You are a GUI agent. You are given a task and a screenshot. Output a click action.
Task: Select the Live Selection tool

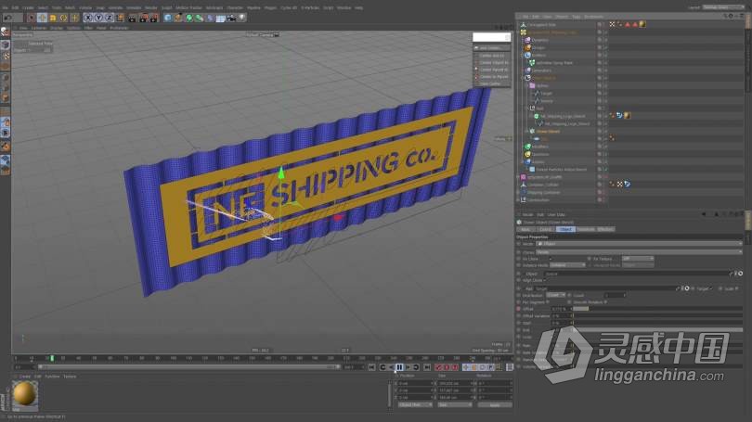click(32, 18)
